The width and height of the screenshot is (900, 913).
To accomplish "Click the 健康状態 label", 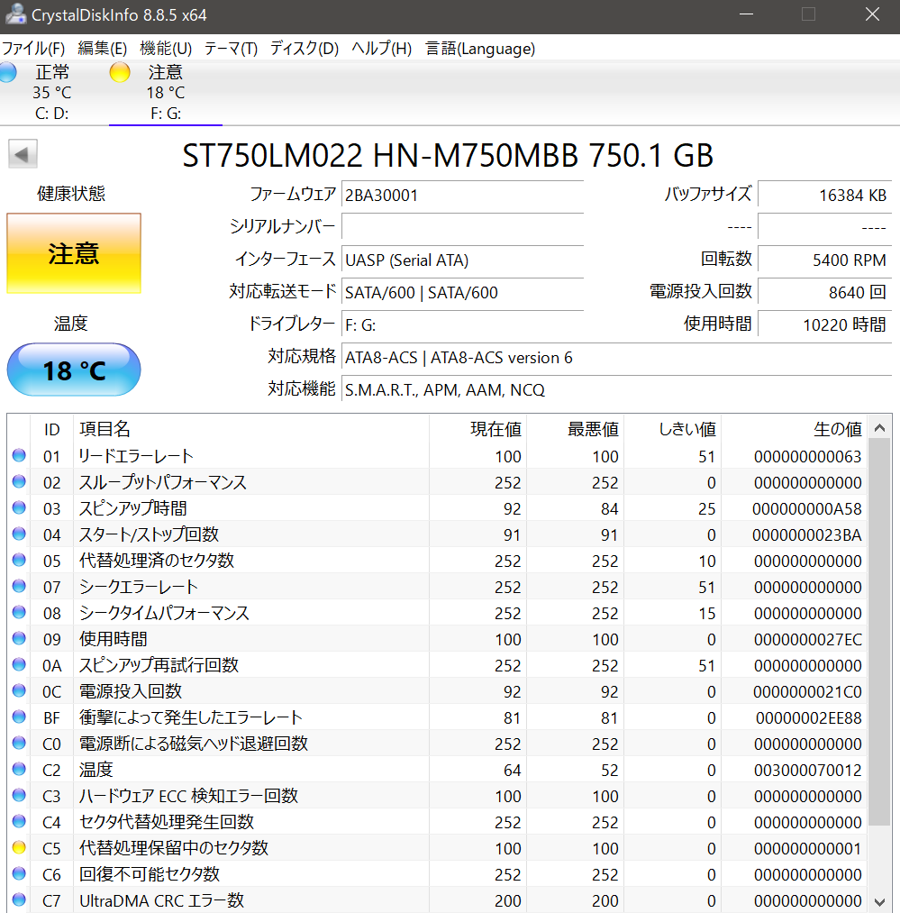I will (71, 193).
